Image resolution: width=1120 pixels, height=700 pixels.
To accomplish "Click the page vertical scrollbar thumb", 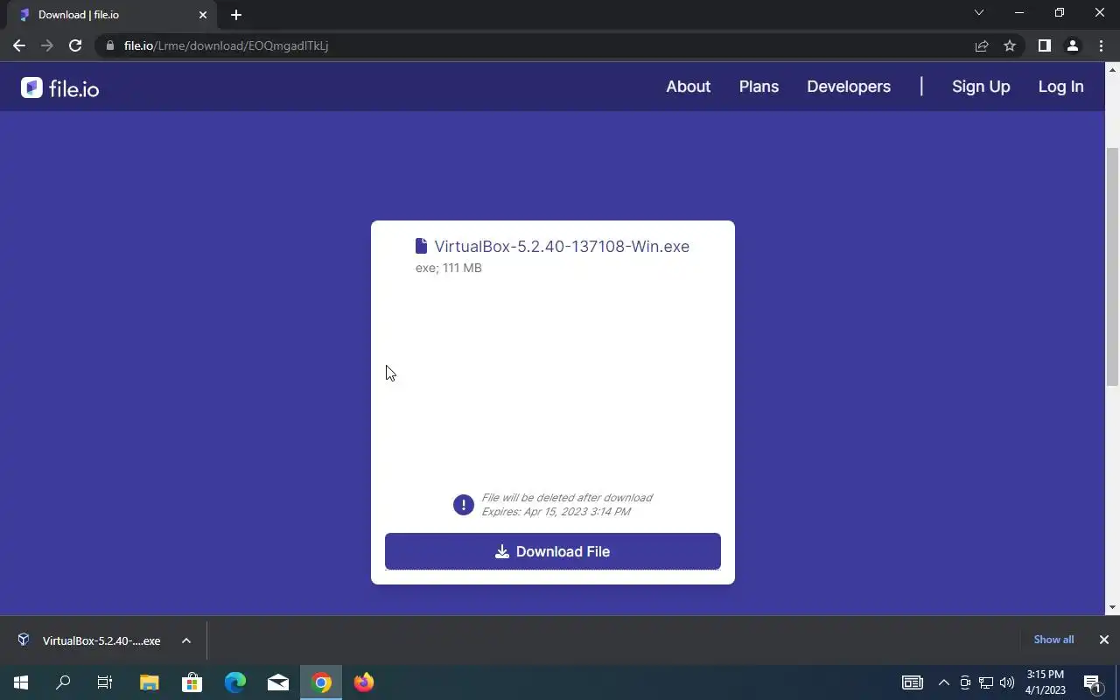I will pyautogui.click(x=1113, y=267).
